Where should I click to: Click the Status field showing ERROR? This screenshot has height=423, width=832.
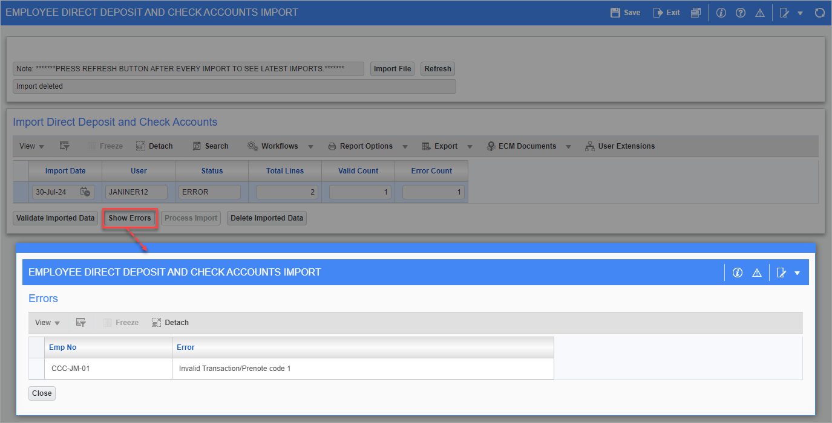(x=209, y=191)
